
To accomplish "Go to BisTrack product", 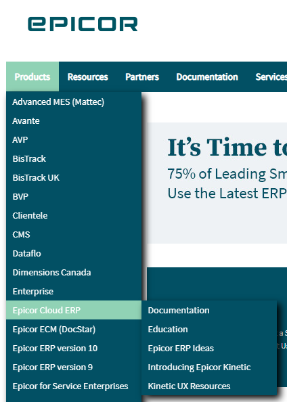I will click(74, 158).
